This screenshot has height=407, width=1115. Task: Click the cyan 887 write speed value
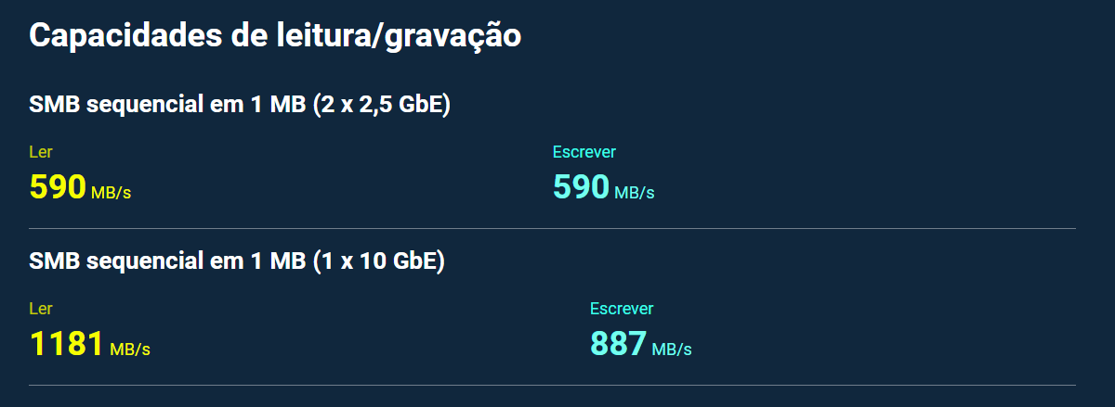[619, 344]
